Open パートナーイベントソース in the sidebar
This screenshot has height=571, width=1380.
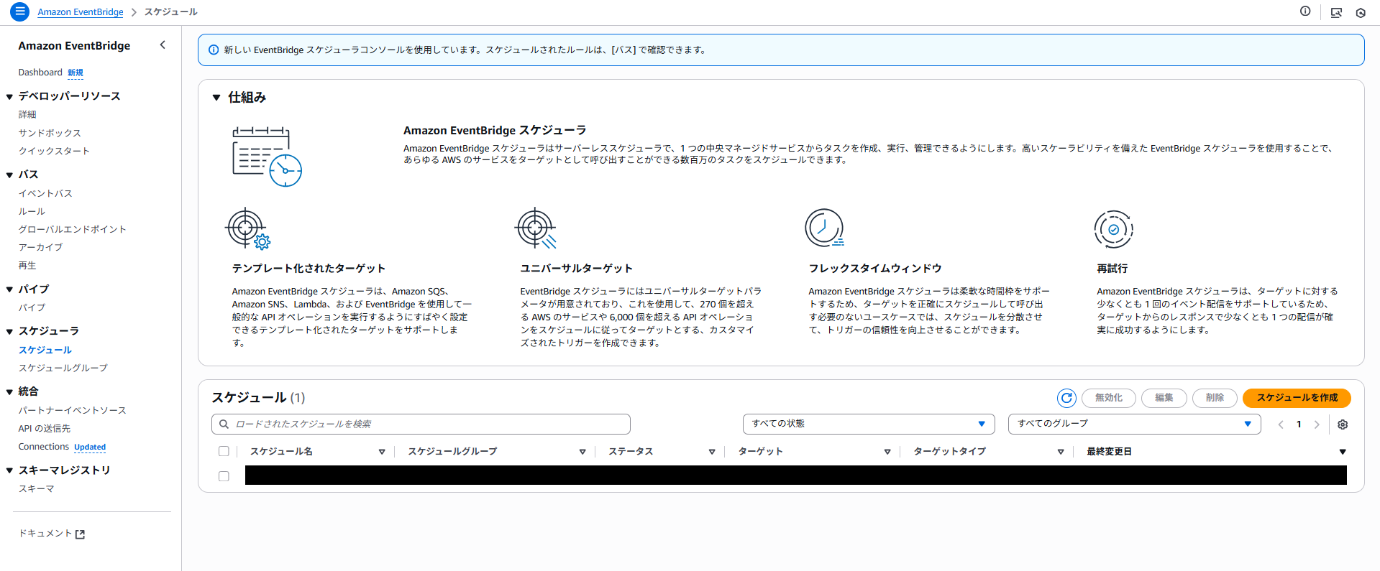click(x=72, y=410)
